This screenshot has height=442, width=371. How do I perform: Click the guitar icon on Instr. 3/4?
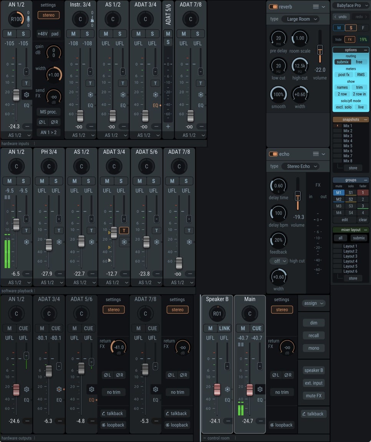pyautogui.click(x=92, y=19)
